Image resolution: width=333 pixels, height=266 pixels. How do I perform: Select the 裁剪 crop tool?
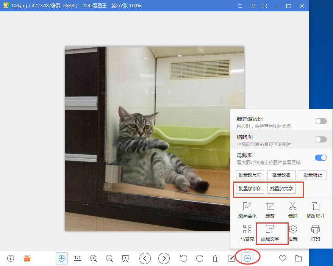pos(270,210)
